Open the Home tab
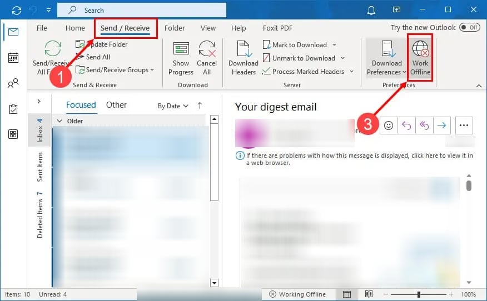 click(x=75, y=28)
